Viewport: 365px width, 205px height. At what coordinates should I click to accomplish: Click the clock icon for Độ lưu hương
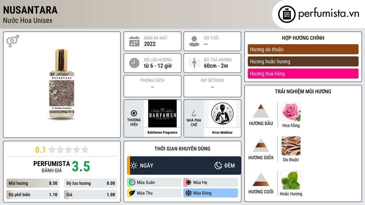[134, 63]
